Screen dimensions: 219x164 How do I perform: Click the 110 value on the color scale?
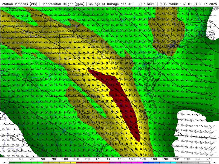(76, 159)
